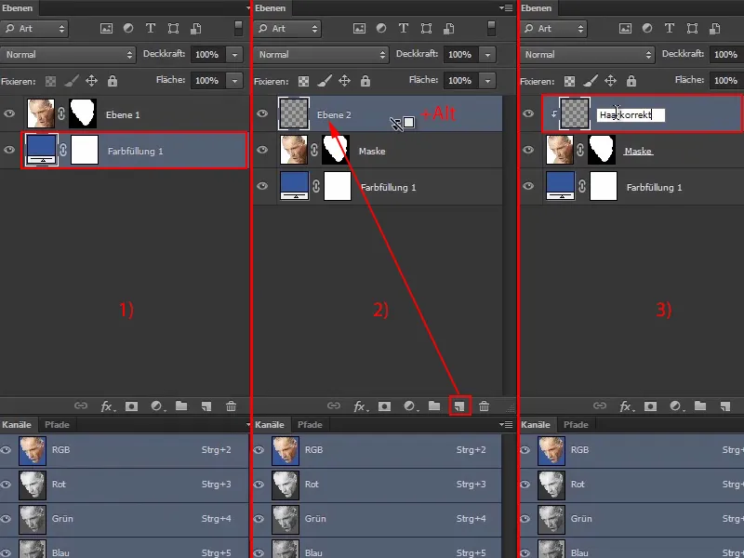Lock transparent pixels in right Ebenen panel
The image size is (744, 558).
point(569,81)
